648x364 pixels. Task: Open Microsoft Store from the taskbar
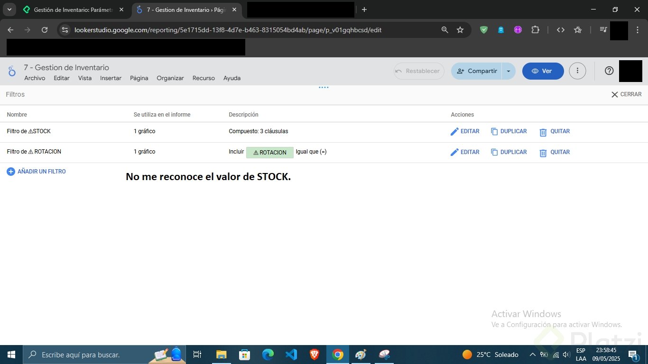pyautogui.click(x=245, y=355)
